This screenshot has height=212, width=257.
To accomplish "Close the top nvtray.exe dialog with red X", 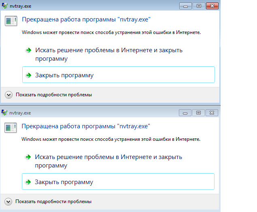I will 212,6.
